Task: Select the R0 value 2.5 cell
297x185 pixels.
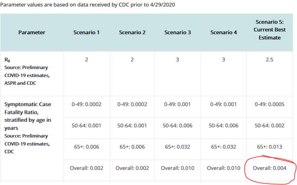Action: pyautogui.click(x=270, y=59)
